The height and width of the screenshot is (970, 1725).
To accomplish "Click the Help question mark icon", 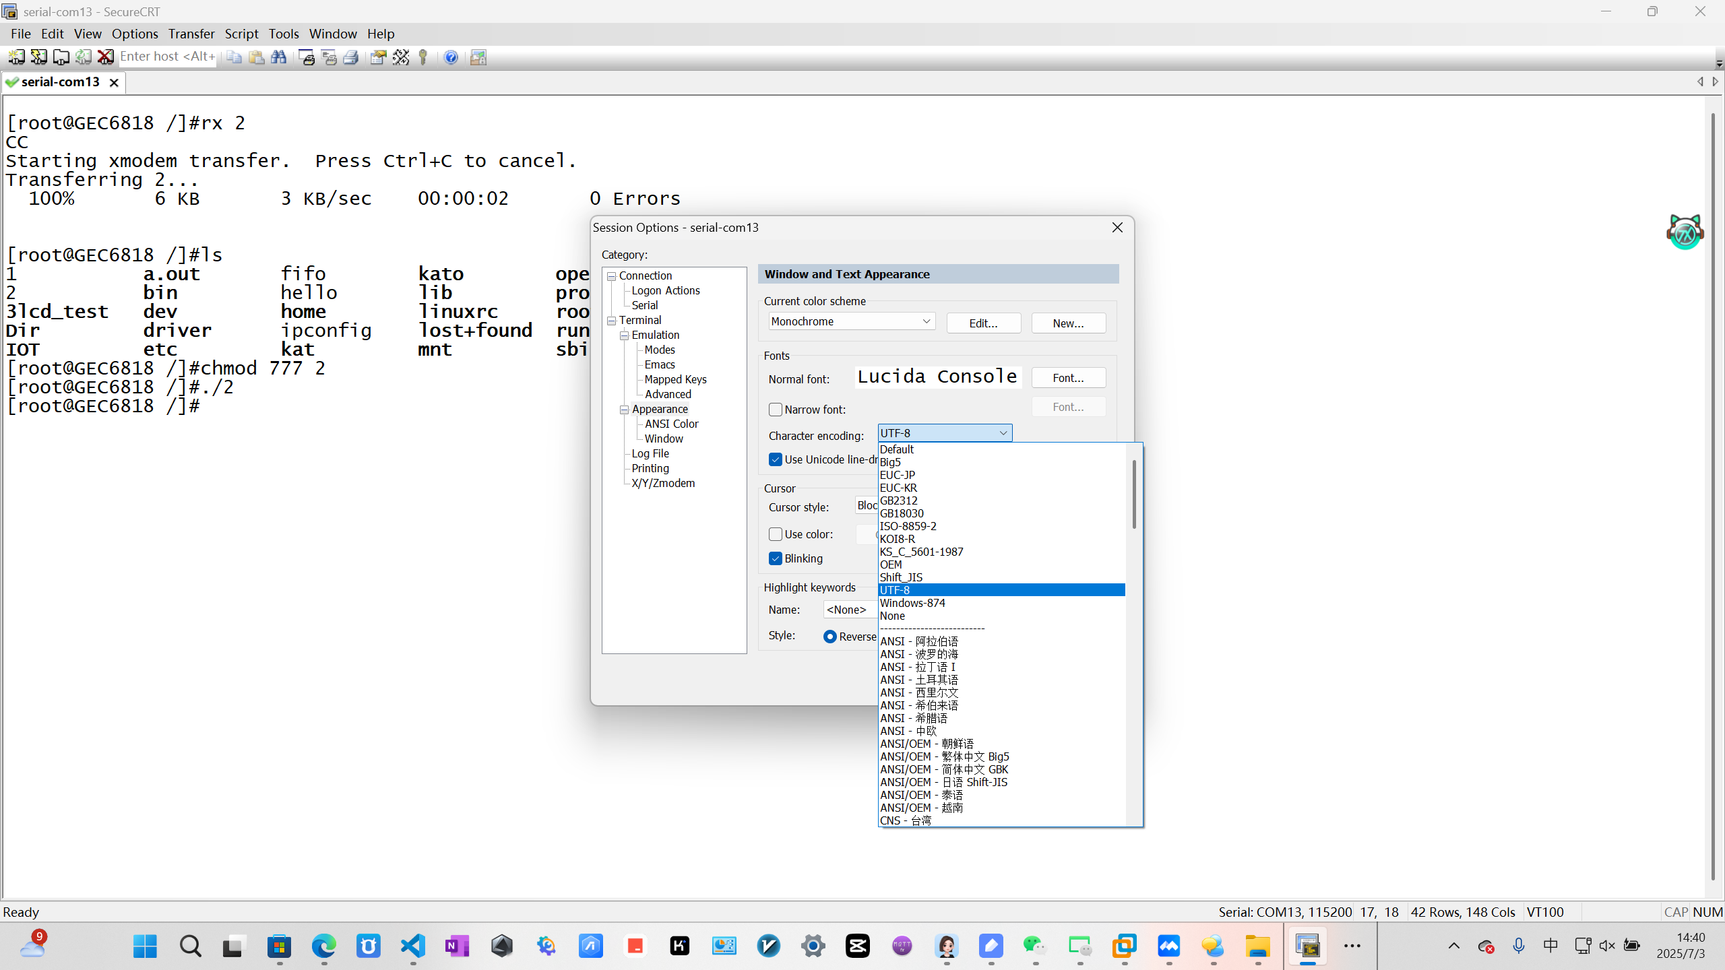I will pos(451,57).
